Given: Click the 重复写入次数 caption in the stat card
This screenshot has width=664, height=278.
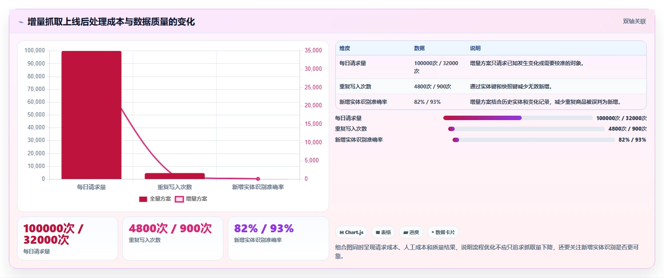Looking at the screenshot, I should pos(145,240).
